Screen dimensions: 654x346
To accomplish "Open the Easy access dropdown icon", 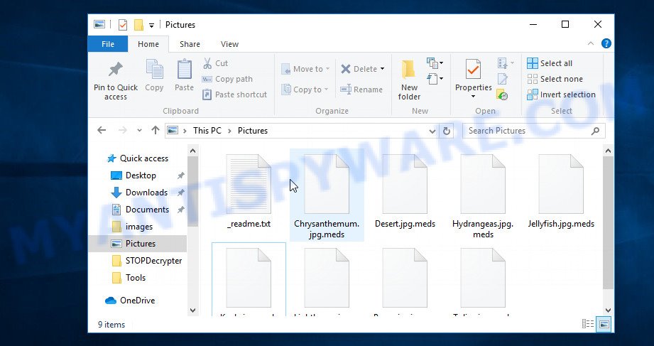I will pyautogui.click(x=435, y=78).
